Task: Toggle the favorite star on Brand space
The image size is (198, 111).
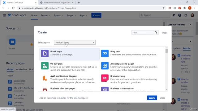Action: 32,44
